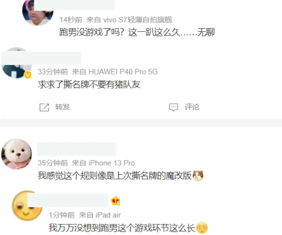Click the stunned emoji after 这么长
The height and width of the screenshot is (235, 282).
(x=202, y=228)
